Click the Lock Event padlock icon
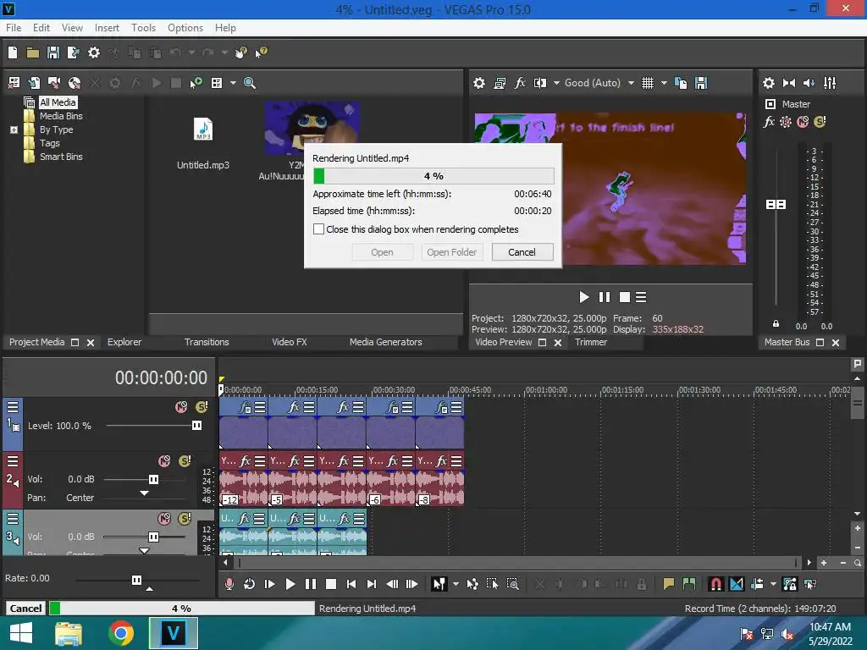Image resolution: width=867 pixels, height=650 pixels. click(642, 584)
